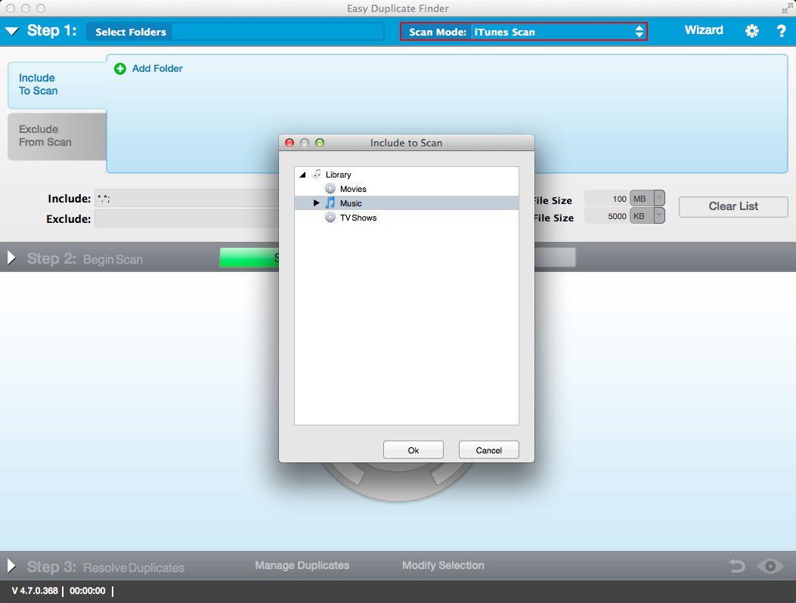
Task: Collapse the Step 1 section
Action: pyautogui.click(x=12, y=32)
